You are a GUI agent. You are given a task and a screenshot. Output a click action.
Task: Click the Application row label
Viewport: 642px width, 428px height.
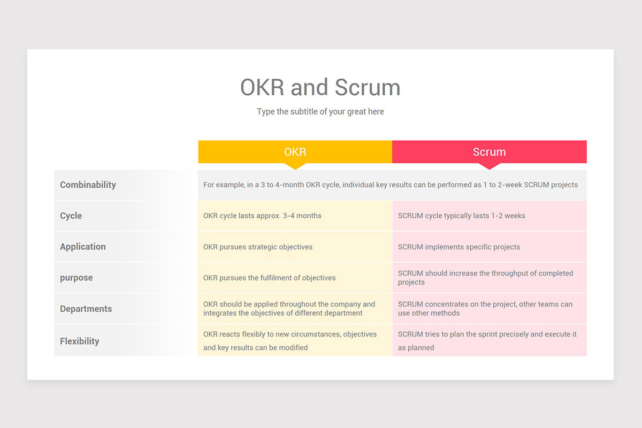click(x=83, y=247)
